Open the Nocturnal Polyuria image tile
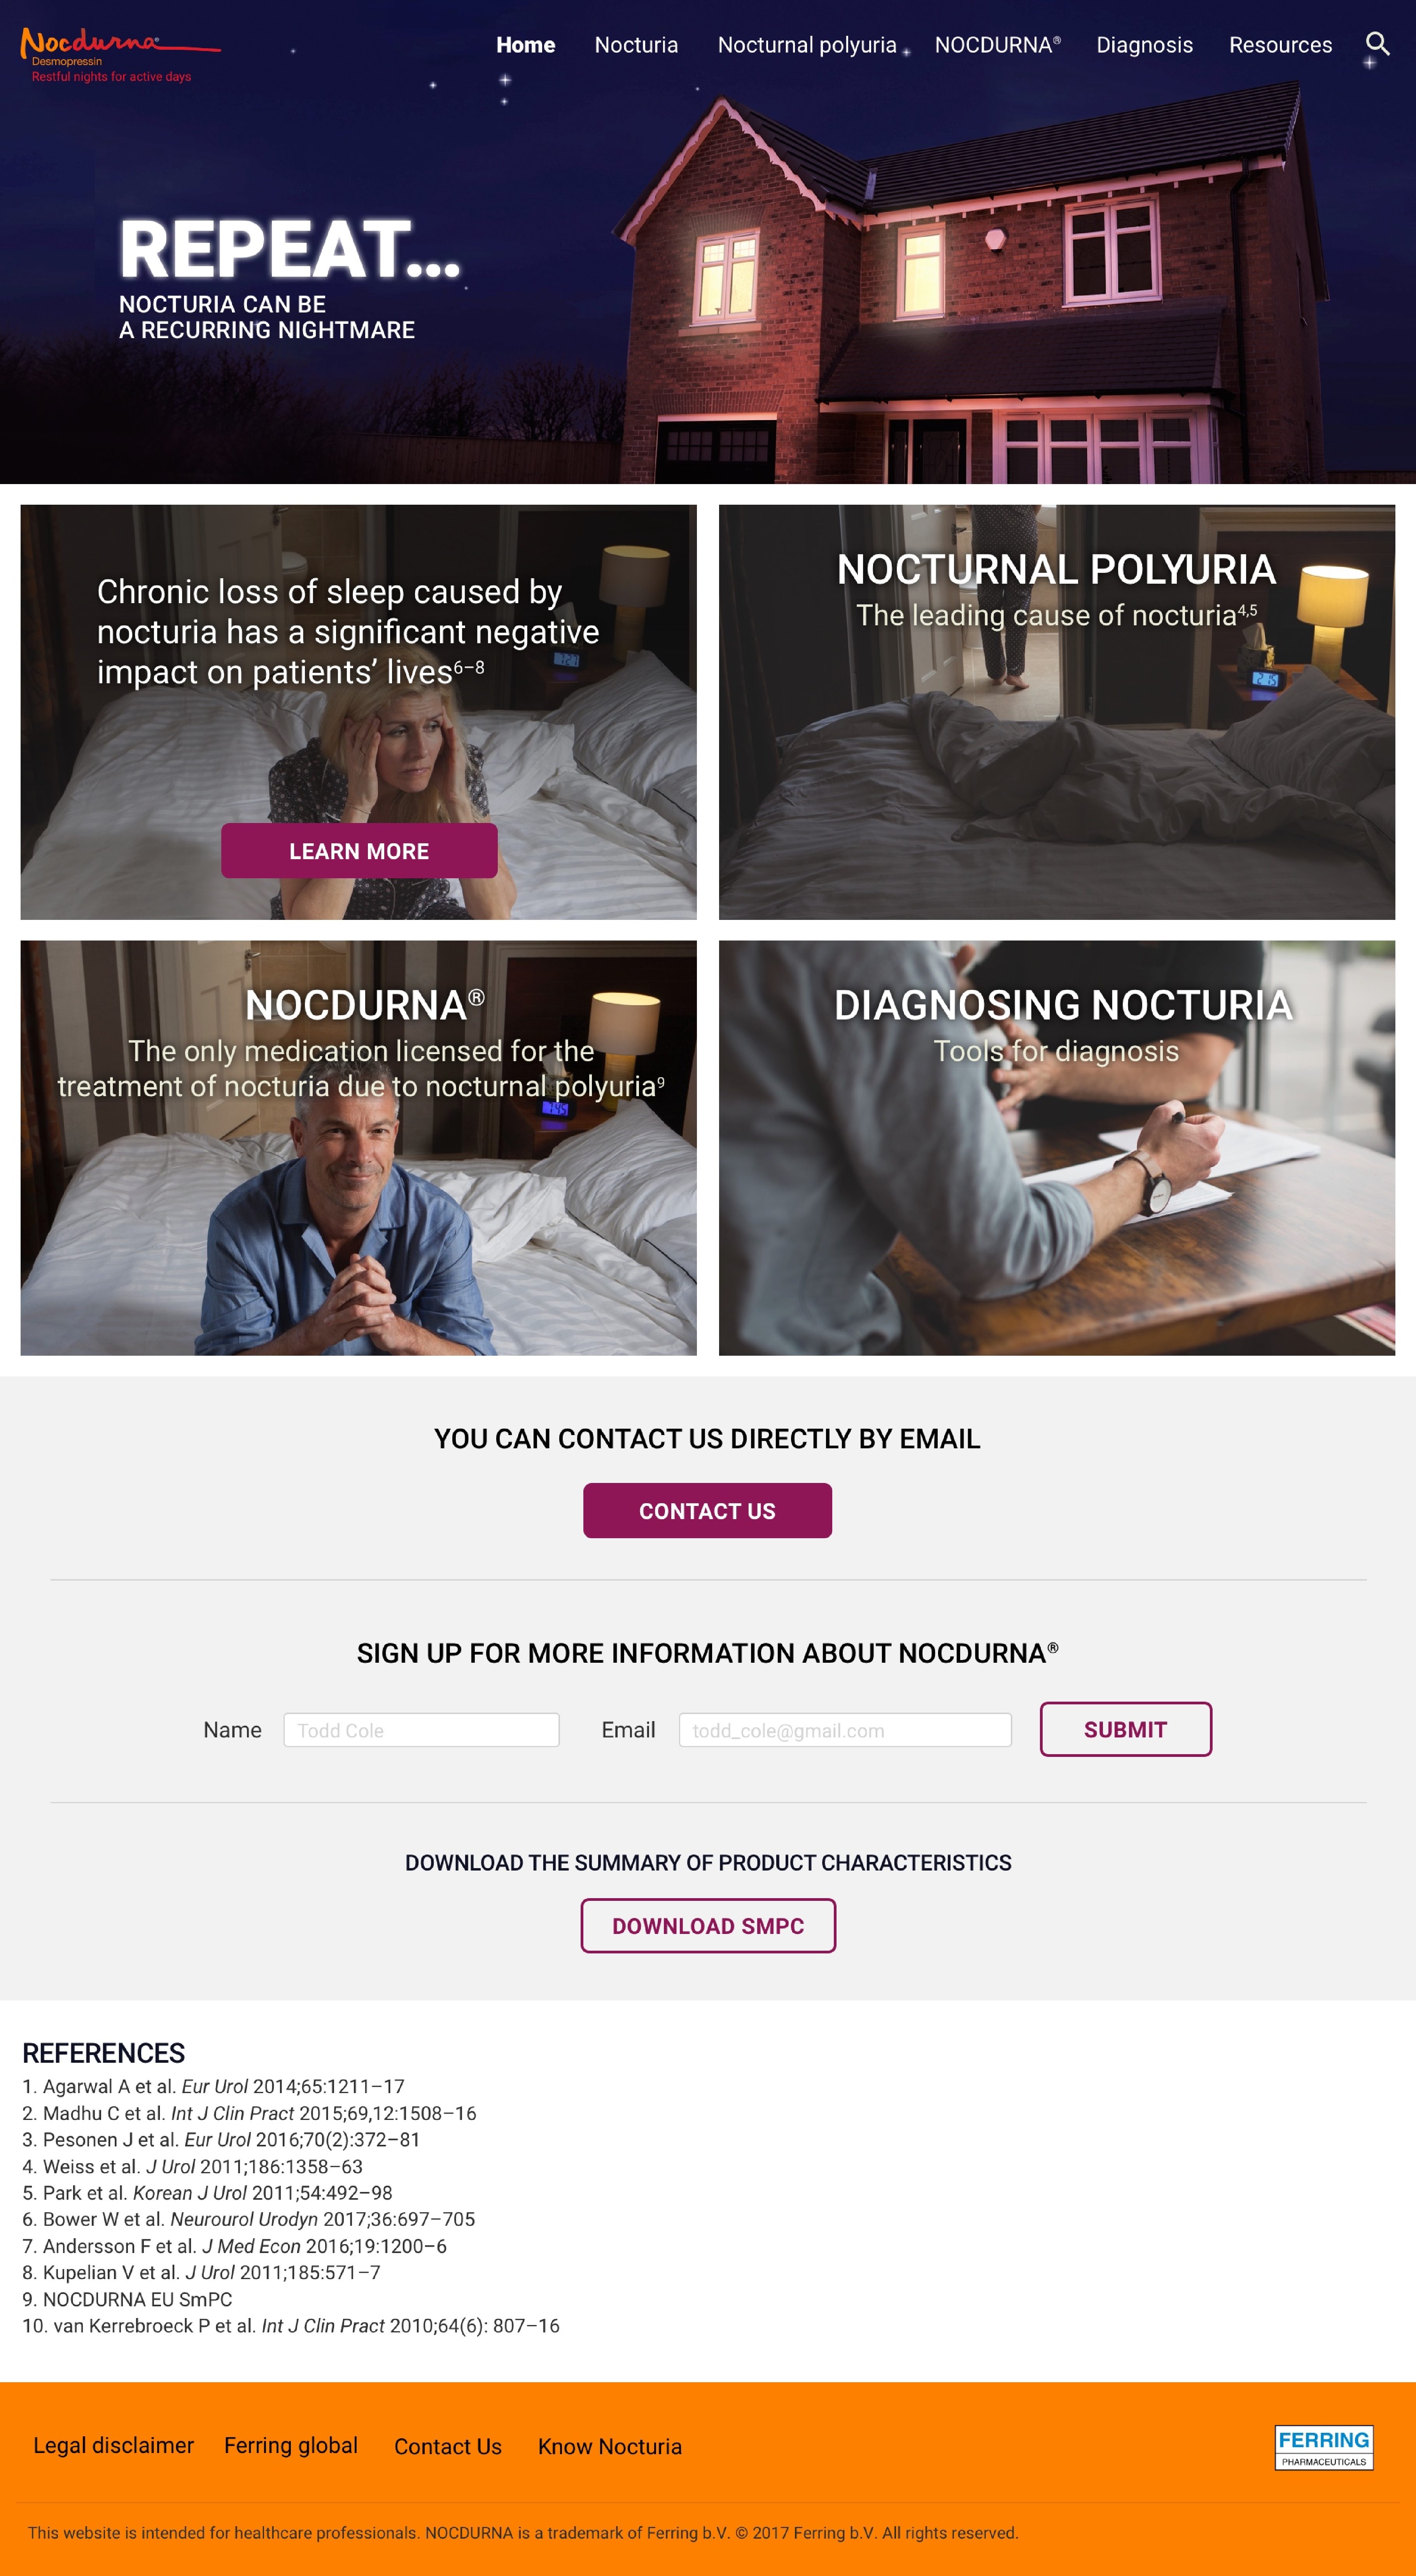The image size is (1416, 2576). click(1056, 712)
